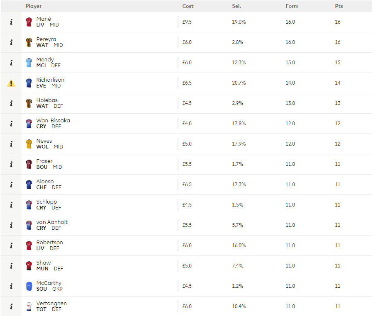This screenshot has height=316, width=373.
Task: Click Richarlison's yellow warning icon
Action: (11, 83)
